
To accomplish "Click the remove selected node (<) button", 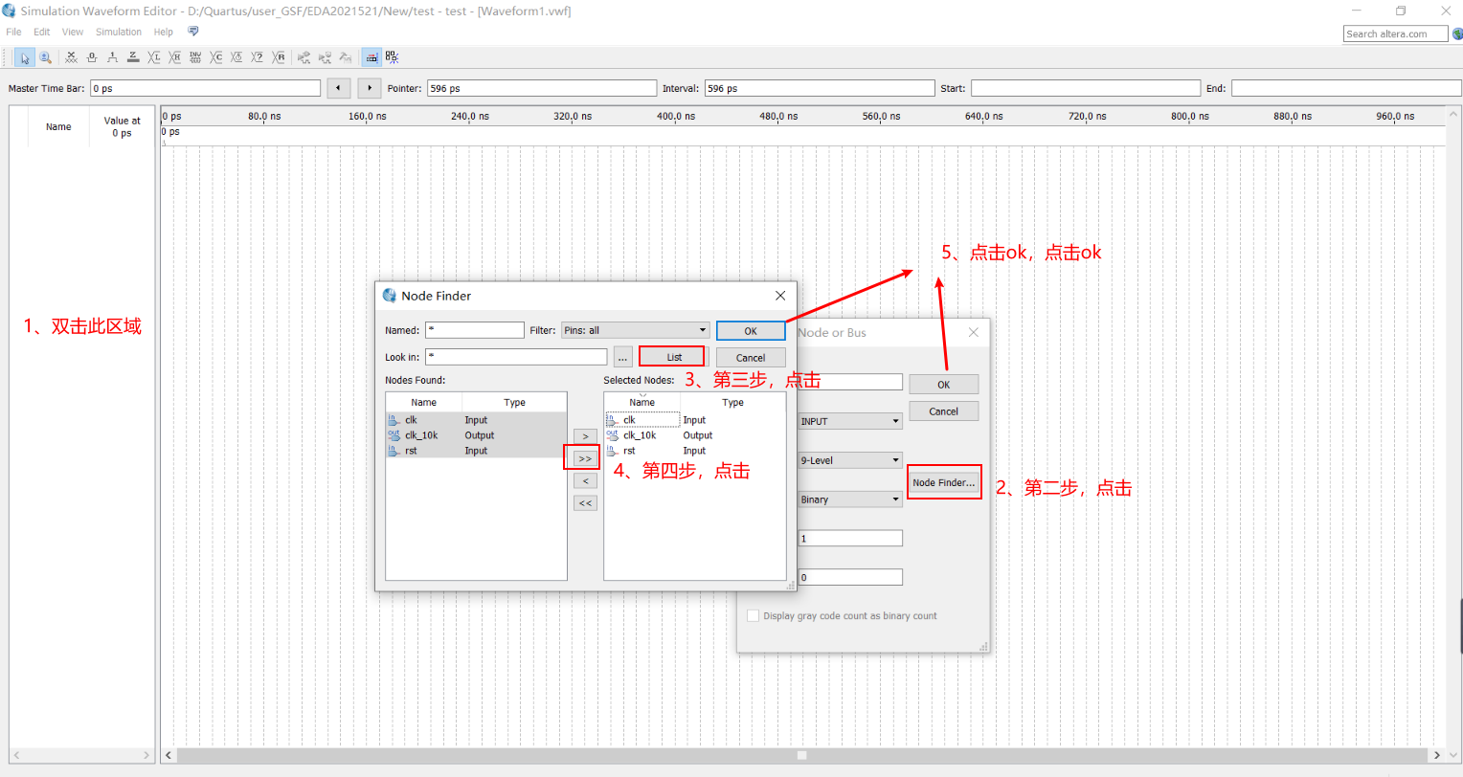I will pos(585,480).
